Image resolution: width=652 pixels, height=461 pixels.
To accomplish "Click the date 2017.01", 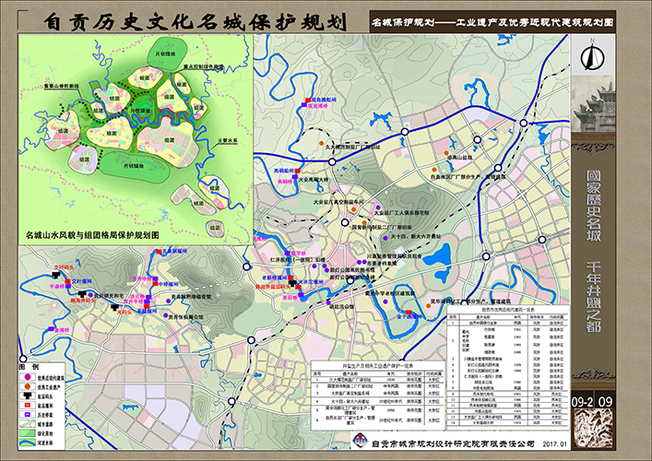I will coord(554,444).
